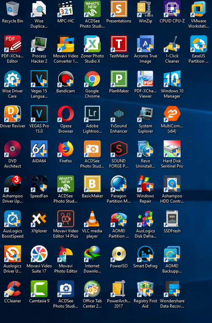Viewport: 212px width, 323px height.
Task: Click the Google Chrome icon
Action: 92,79
